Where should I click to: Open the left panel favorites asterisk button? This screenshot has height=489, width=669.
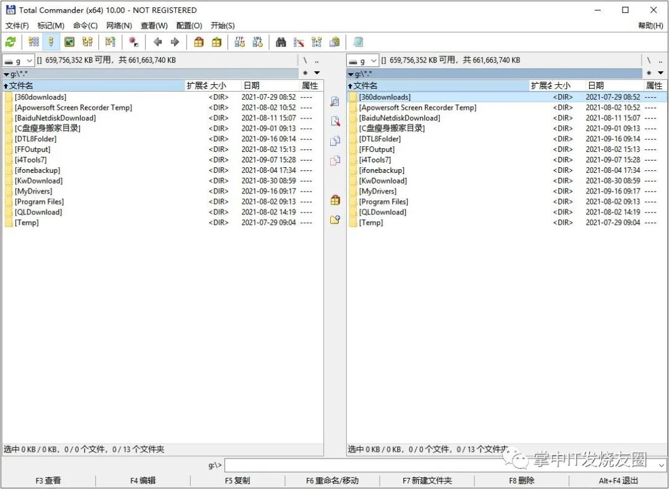pyautogui.click(x=305, y=73)
